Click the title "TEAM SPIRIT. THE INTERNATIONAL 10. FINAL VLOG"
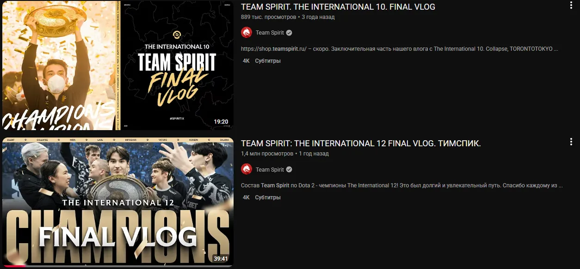This screenshot has height=269, width=580. click(x=338, y=7)
